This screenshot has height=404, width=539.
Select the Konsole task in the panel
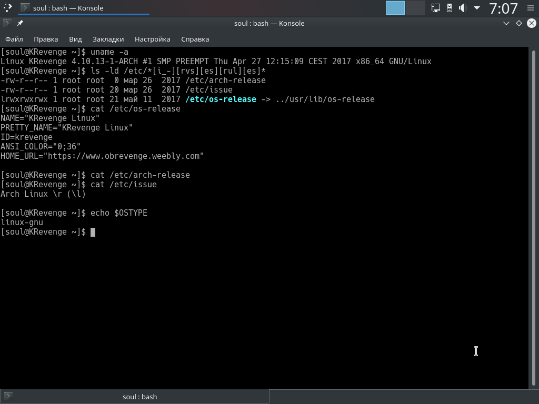pyautogui.click(x=83, y=7)
